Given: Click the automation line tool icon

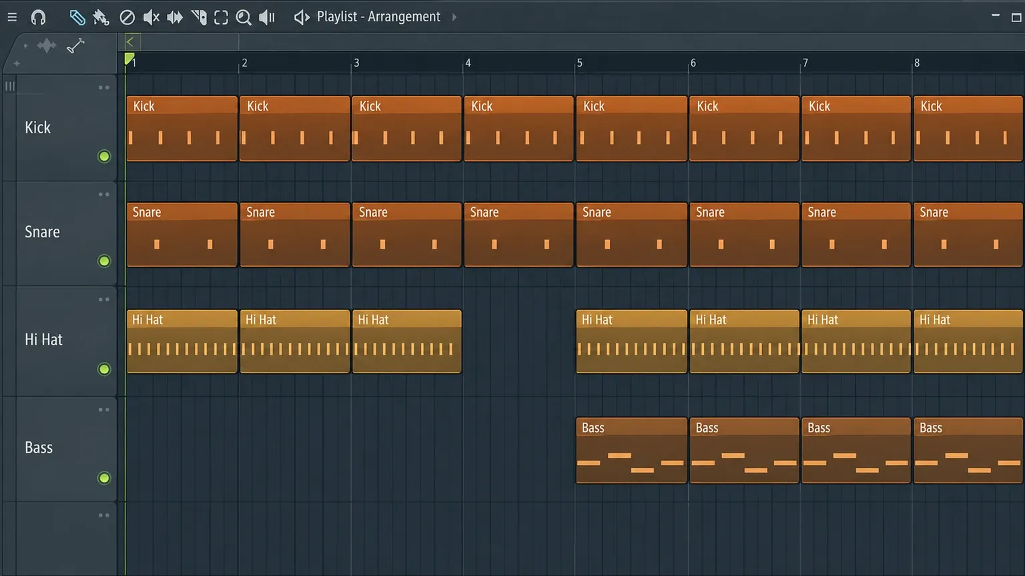Looking at the screenshot, I should click(75, 45).
